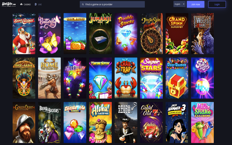Screen dimensions: 232x145
Task: Select the Gonzo's Quest game tile
Action: [24, 122]
